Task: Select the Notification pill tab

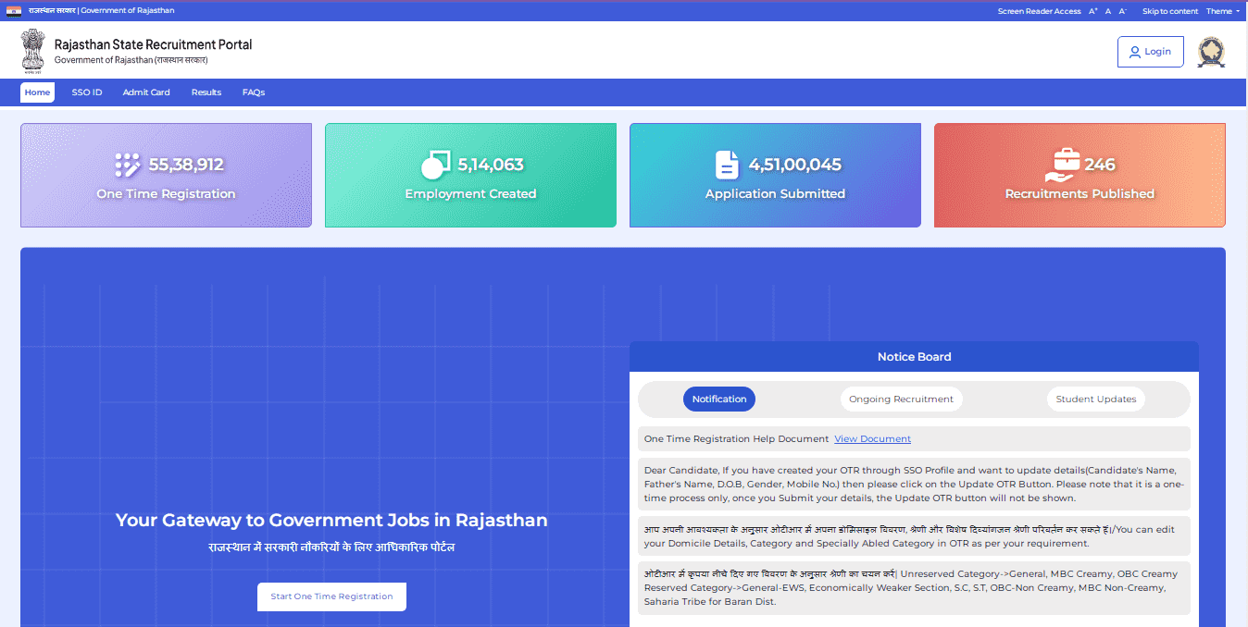Action: coord(719,400)
